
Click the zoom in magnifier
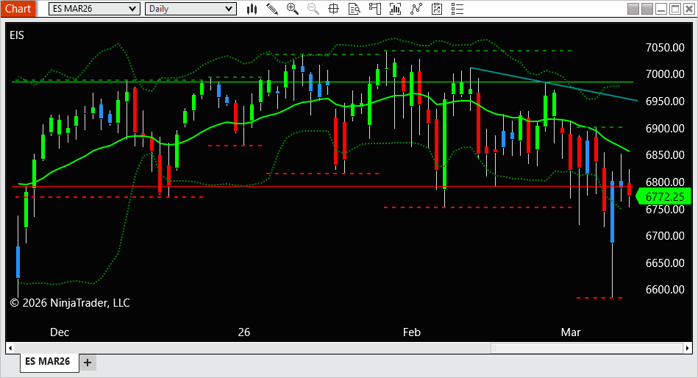click(293, 9)
